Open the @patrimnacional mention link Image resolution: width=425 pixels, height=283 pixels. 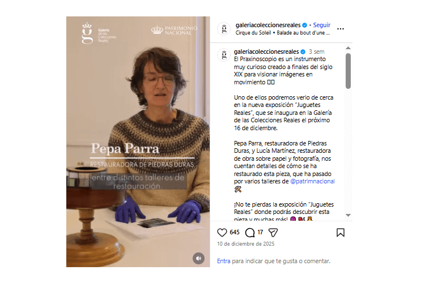pyautogui.click(x=312, y=181)
